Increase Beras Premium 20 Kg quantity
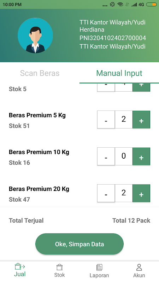The image size is (159, 284). (141, 193)
